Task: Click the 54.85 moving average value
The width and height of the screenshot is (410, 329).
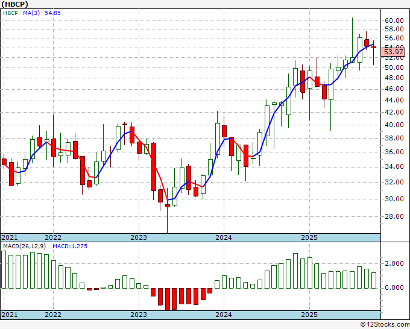Action: pos(53,13)
